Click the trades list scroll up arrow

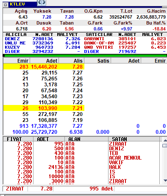[165, 140]
